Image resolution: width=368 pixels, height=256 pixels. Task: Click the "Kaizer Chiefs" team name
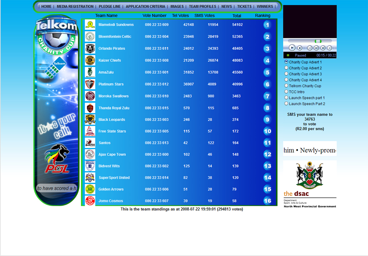(110, 60)
